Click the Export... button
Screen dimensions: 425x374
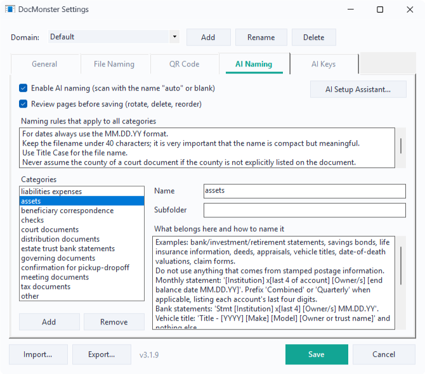pyautogui.click(x=101, y=354)
